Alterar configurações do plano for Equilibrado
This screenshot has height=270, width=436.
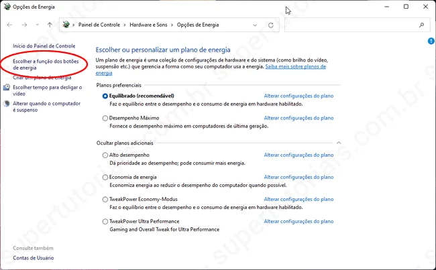coord(298,96)
